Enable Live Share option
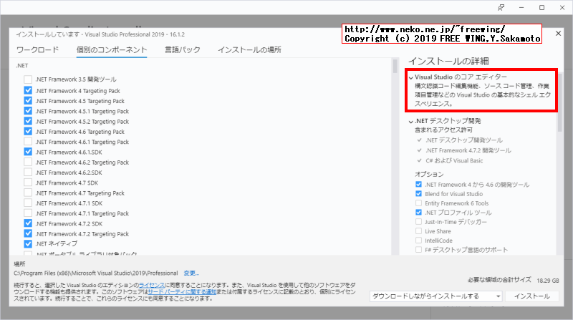573x320 pixels. pyautogui.click(x=418, y=231)
